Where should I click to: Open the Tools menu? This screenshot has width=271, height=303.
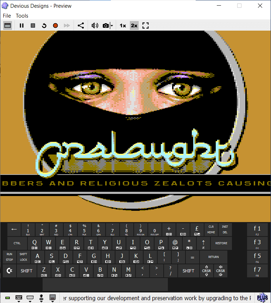[22, 15]
